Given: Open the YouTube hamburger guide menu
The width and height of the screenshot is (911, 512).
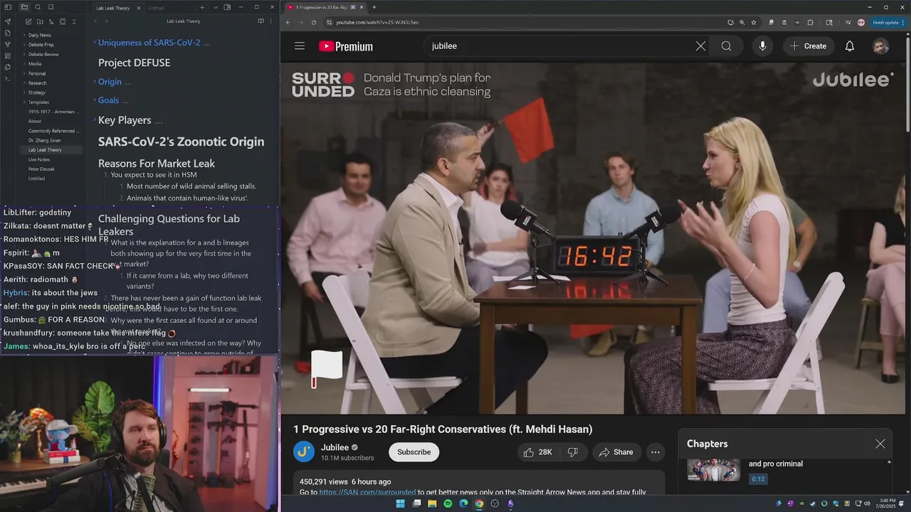Looking at the screenshot, I should [300, 46].
